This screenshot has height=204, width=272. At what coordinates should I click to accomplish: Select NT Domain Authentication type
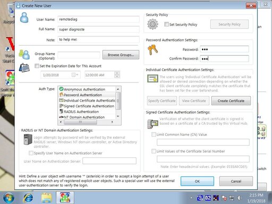pos(84,117)
